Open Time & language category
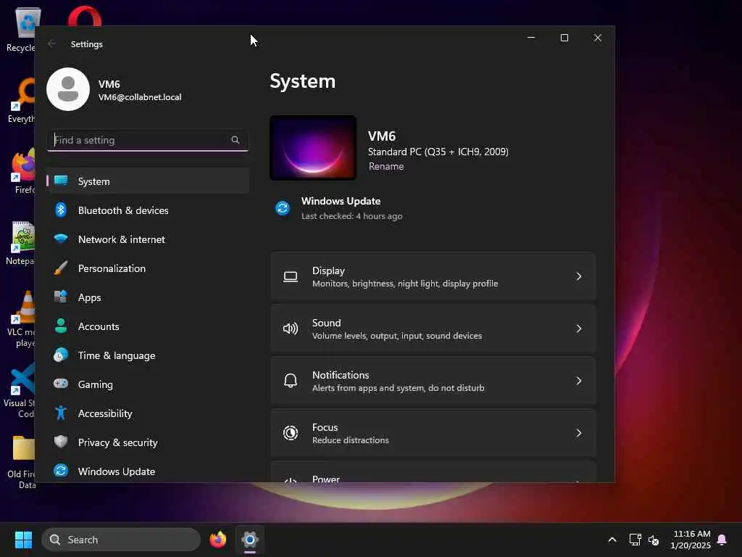The height and width of the screenshot is (557, 742). pyautogui.click(x=148, y=355)
